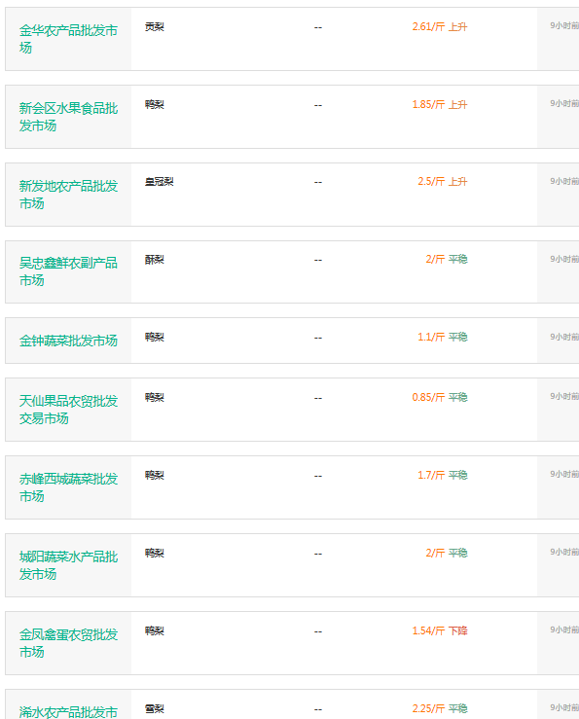The image size is (579, 719).
Task: Open 浠水农产品批发市场 link at bottom
Action: point(68,712)
